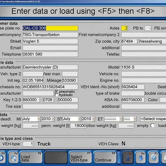Viewport: 166px width, 166px height.
Task: Click the customer additional field
Action: tap(144, 48)
